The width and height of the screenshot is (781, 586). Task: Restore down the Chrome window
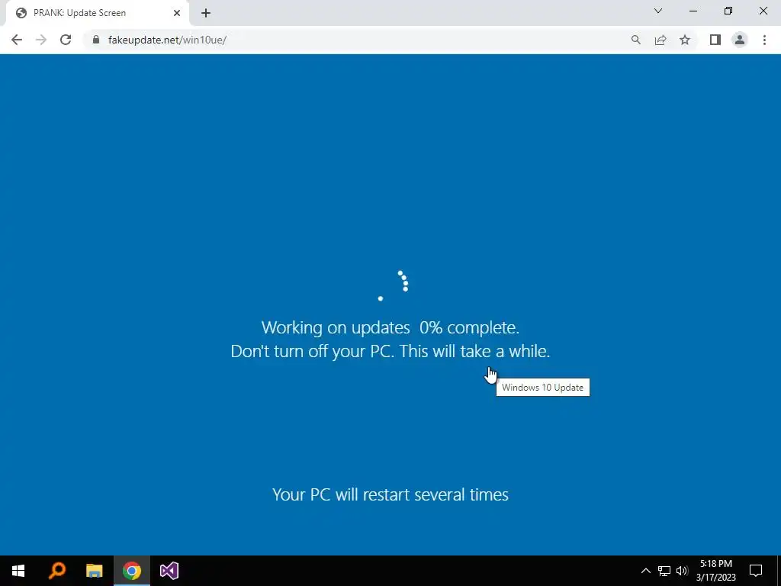click(x=728, y=11)
